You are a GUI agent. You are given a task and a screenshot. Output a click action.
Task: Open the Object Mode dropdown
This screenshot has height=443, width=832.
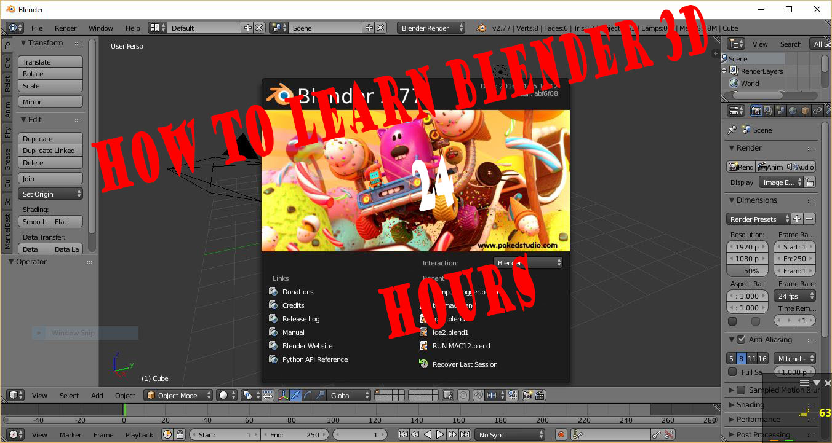tap(178, 395)
